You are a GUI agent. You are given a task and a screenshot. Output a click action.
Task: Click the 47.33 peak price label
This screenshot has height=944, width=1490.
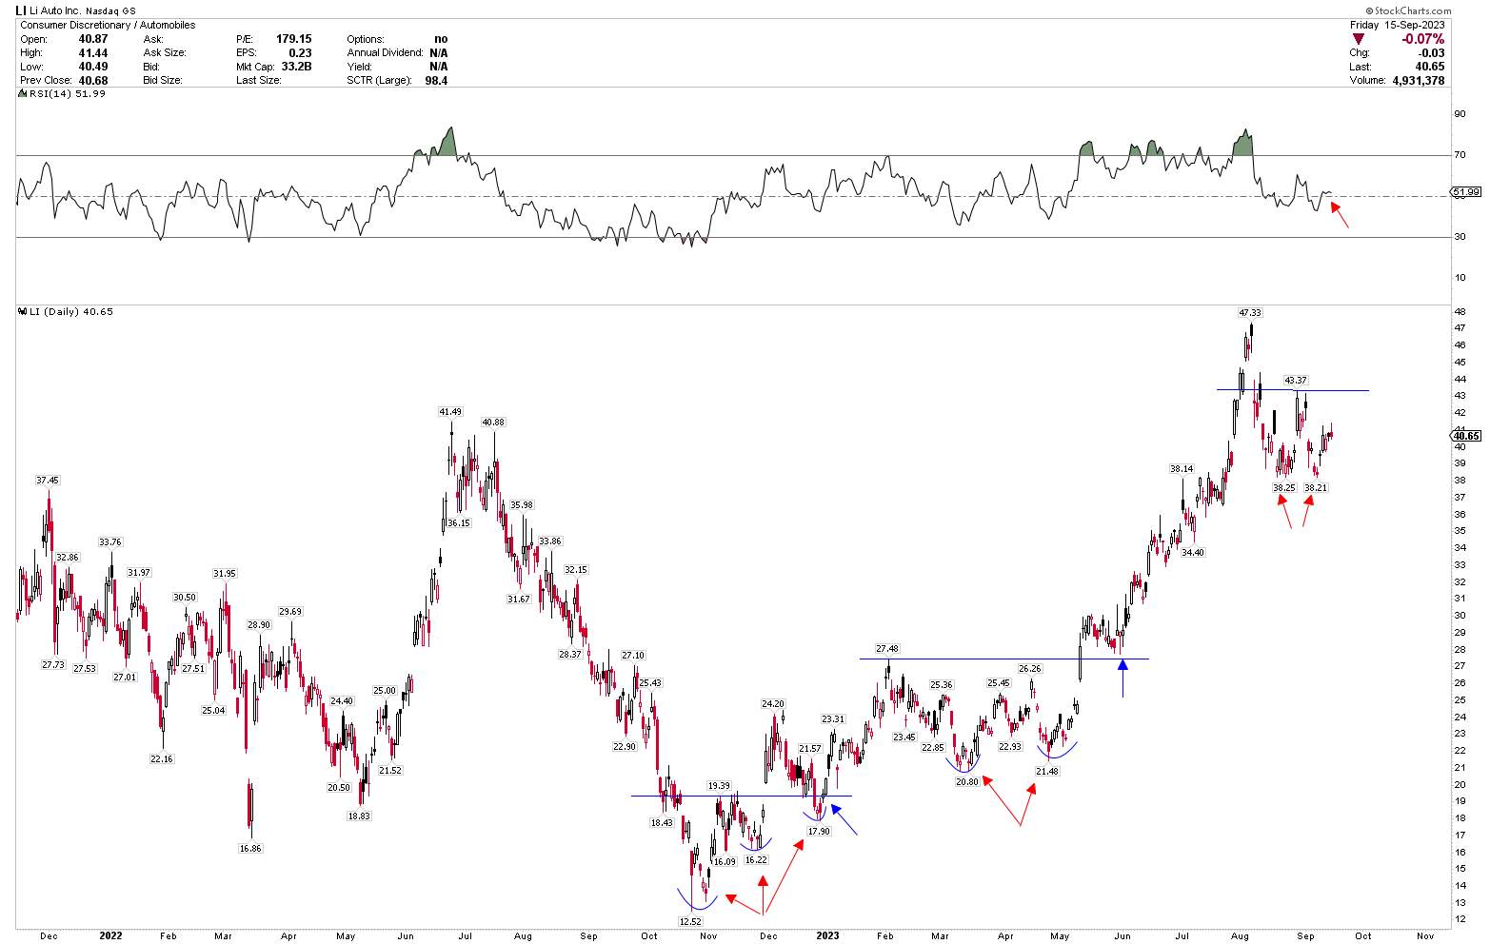click(x=1250, y=312)
